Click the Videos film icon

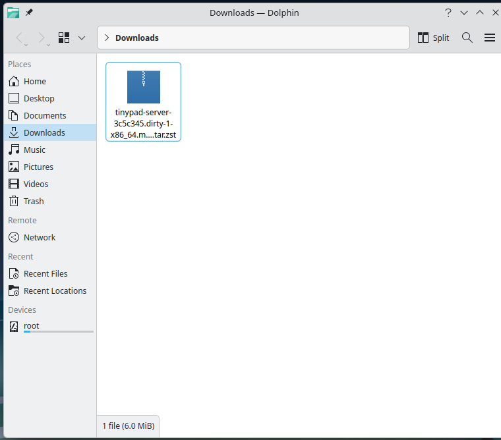(x=14, y=184)
